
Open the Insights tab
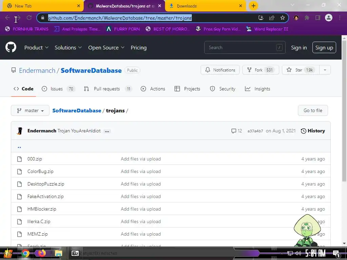click(258, 89)
